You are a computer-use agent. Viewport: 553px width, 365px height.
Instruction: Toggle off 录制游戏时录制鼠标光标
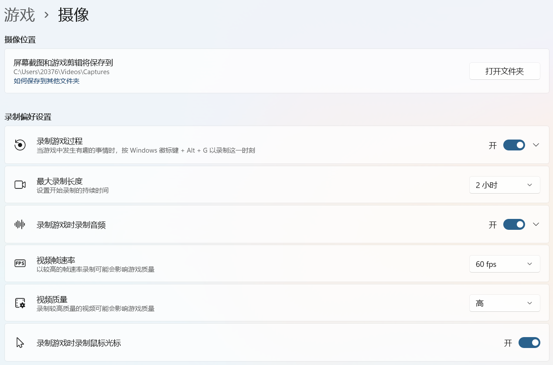point(529,343)
